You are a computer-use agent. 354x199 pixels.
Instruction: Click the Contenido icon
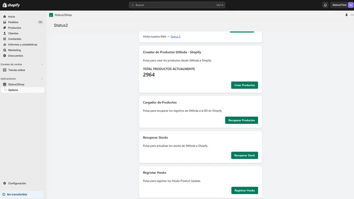(x=4, y=39)
